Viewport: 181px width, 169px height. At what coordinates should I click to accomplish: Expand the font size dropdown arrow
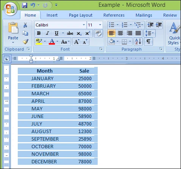[100, 25]
